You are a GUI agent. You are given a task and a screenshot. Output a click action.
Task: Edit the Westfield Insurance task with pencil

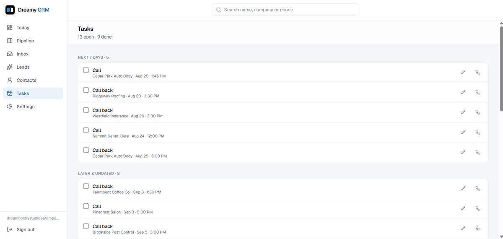[x=463, y=112]
